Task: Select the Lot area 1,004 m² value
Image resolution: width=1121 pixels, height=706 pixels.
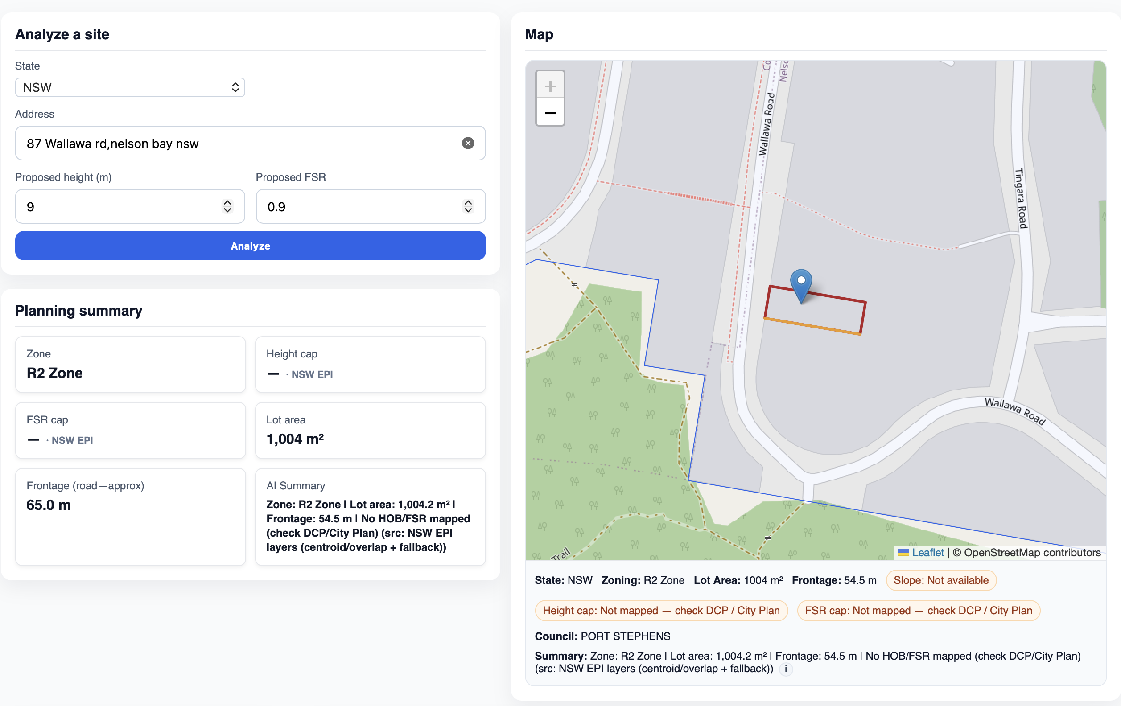Action: point(295,439)
